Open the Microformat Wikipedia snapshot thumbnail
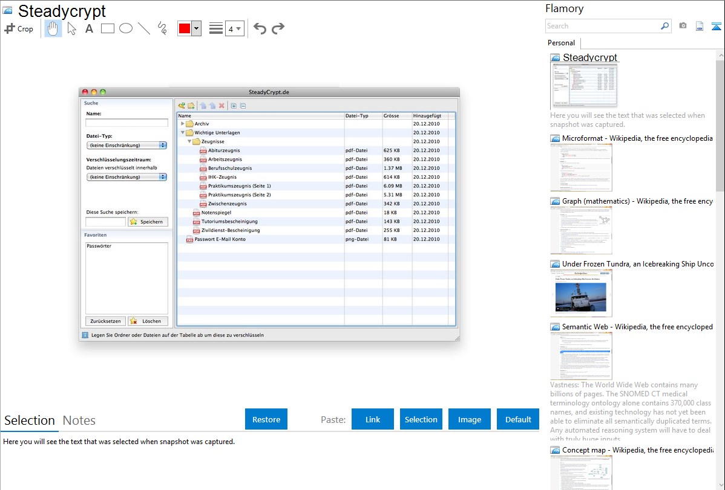725x490 pixels. 581,167
